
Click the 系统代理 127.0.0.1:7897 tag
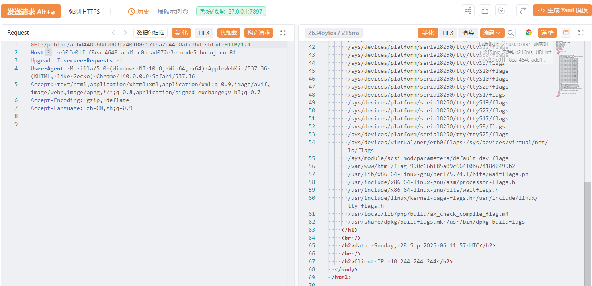[x=231, y=12]
